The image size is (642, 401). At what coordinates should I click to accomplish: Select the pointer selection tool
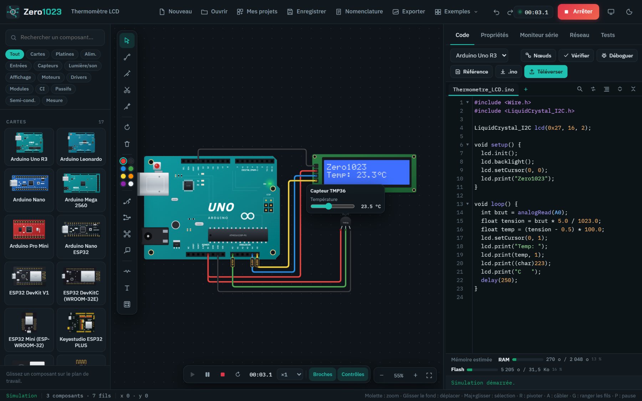click(x=127, y=40)
